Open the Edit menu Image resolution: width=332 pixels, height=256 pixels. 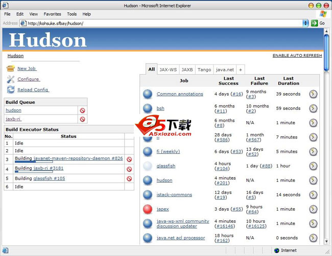pos(20,14)
